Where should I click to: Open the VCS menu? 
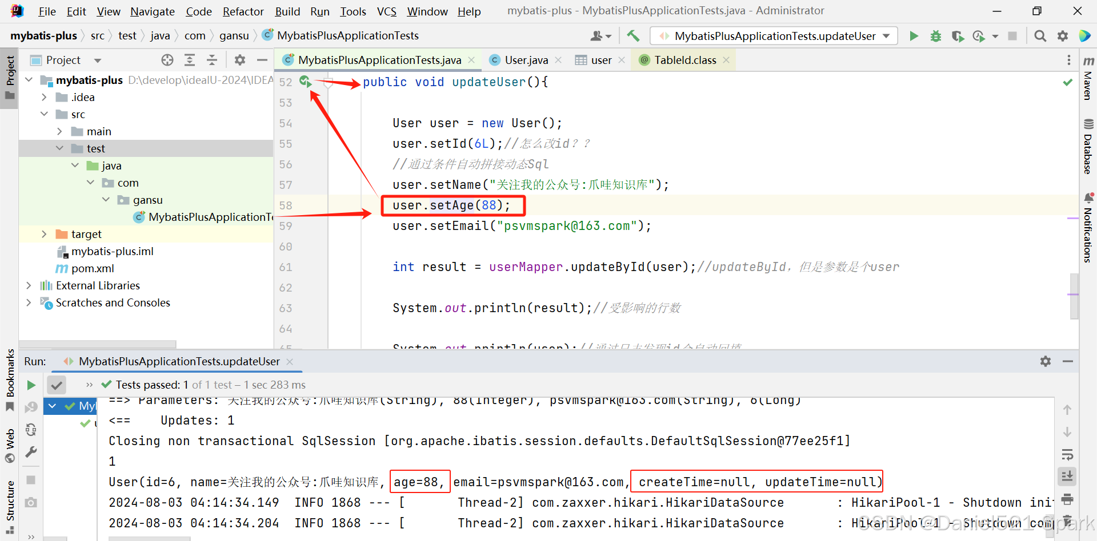[x=386, y=11]
